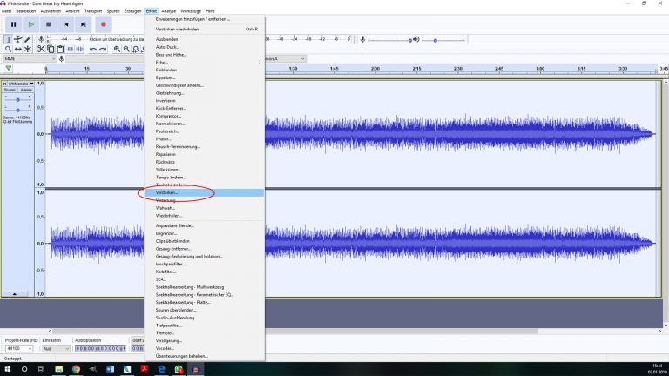This screenshot has width=669, height=376.
Task: Adjust the playback volume slider
Action: [x=436, y=39]
